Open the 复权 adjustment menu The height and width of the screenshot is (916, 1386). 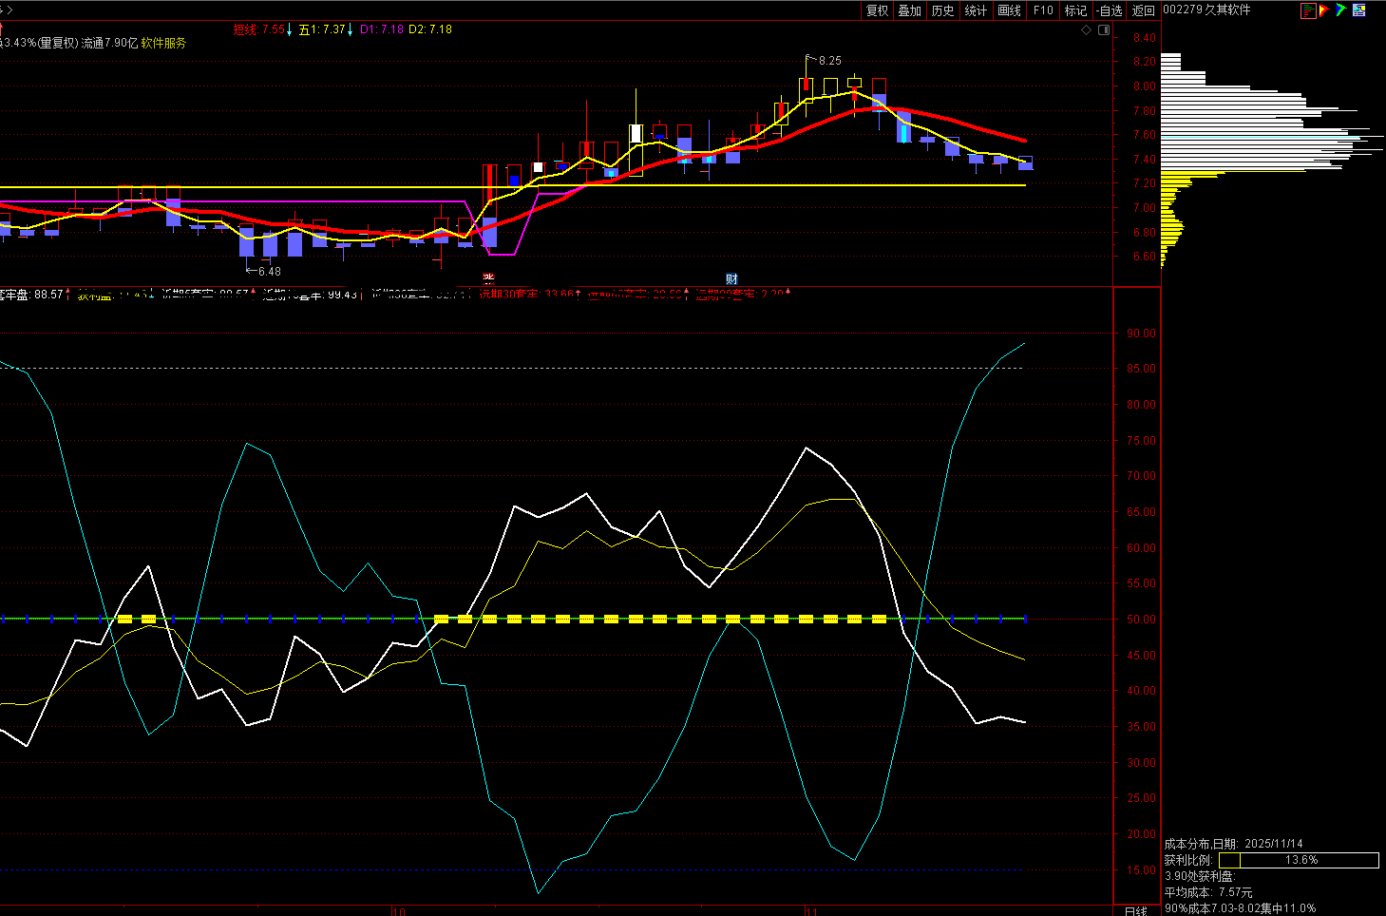(877, 10)
